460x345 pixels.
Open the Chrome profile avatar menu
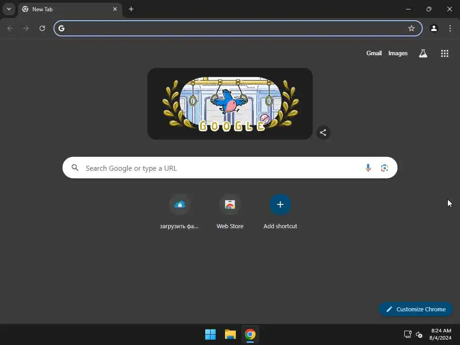point(434,28)
